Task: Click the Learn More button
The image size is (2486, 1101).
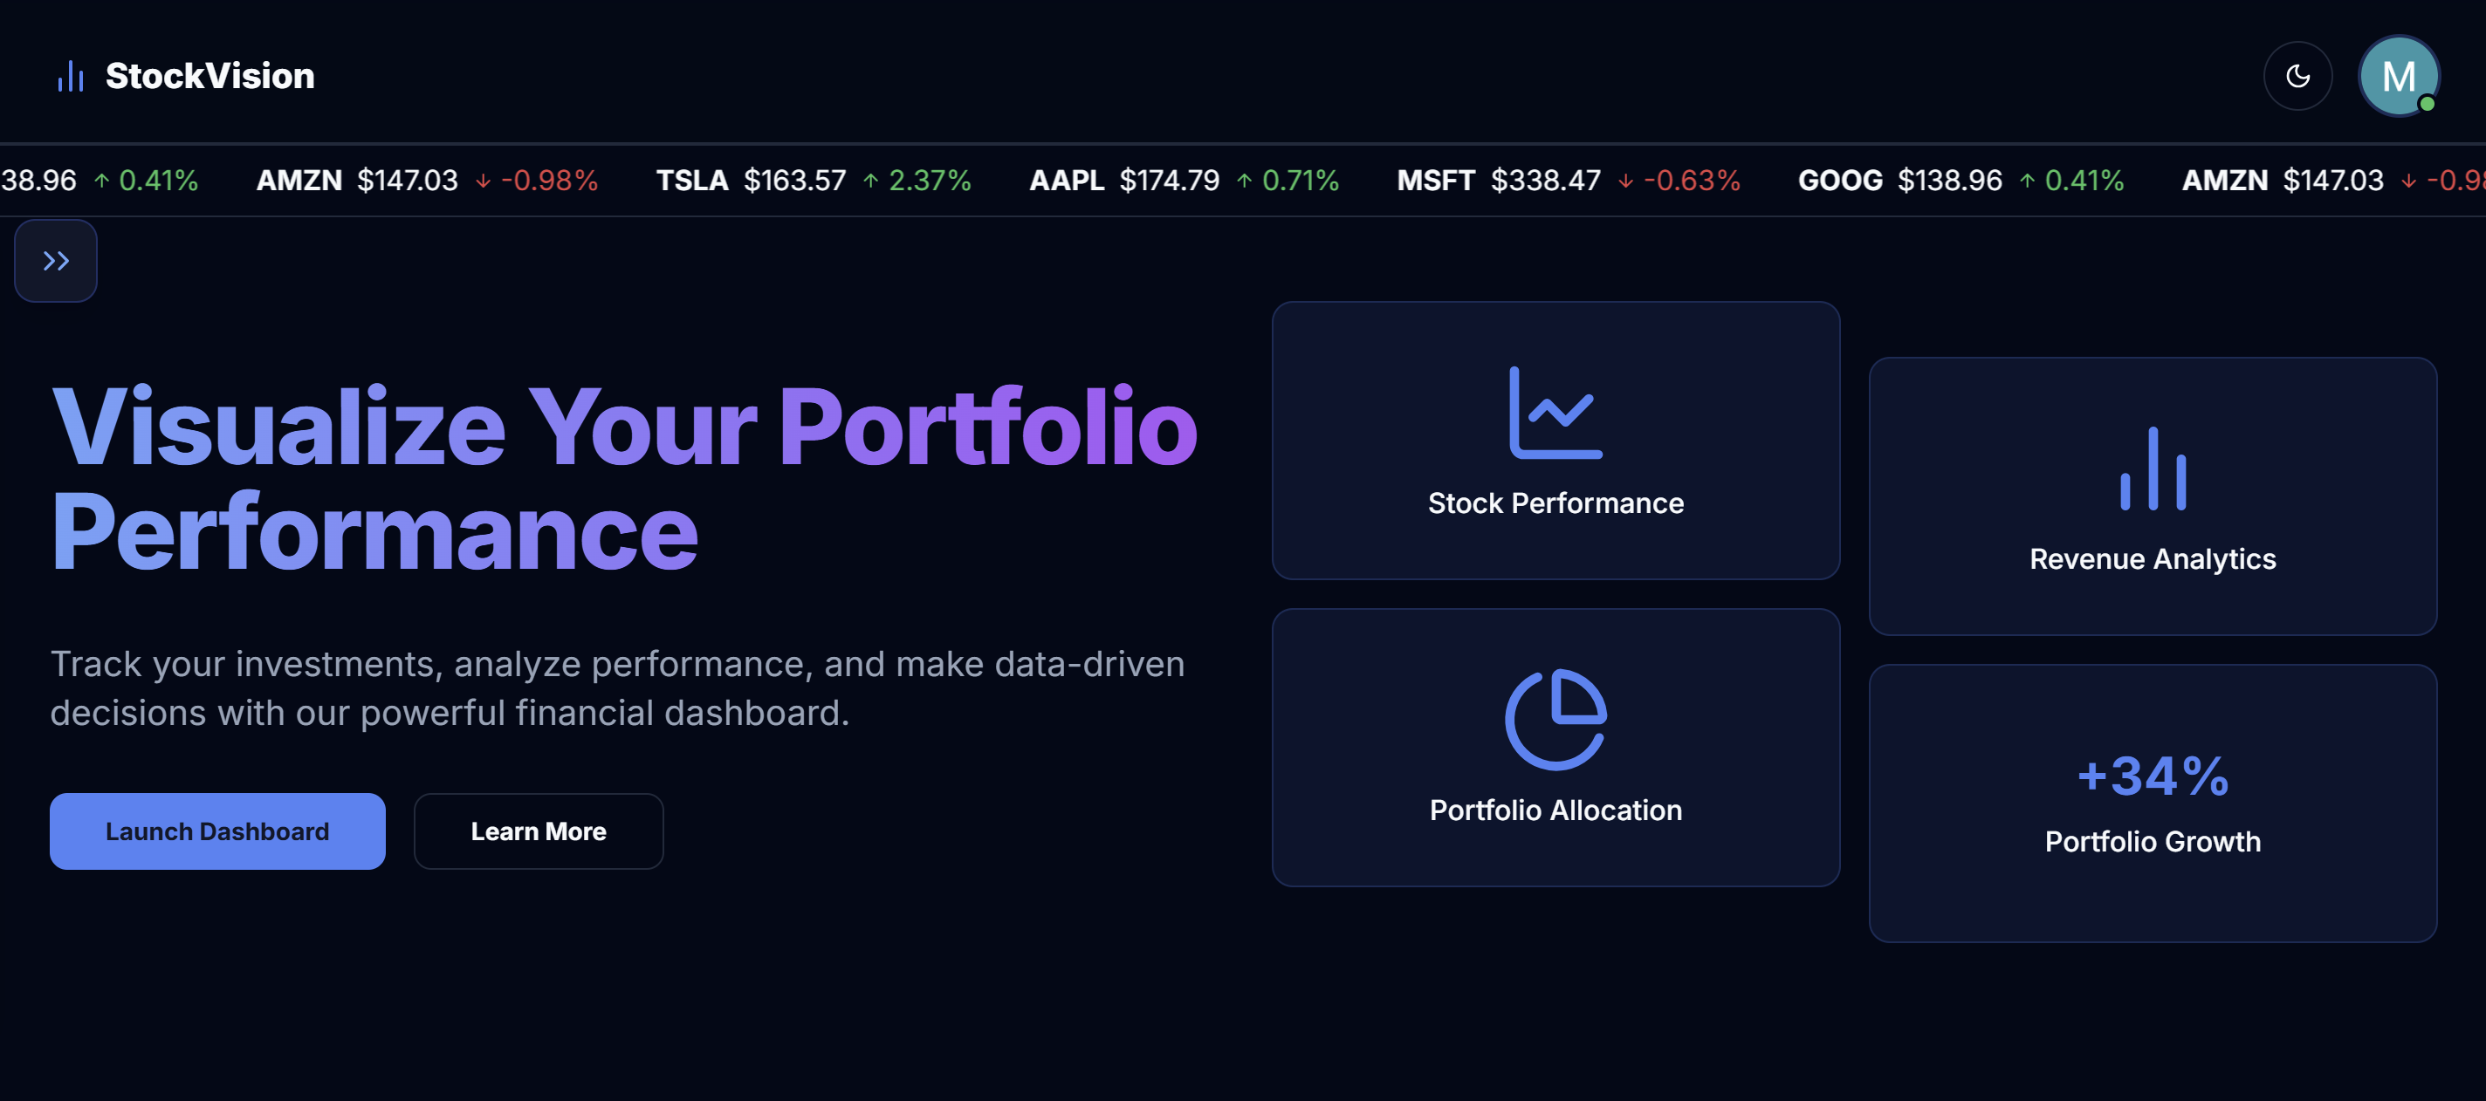Action: pyautogui.click(x=538, y=831)
